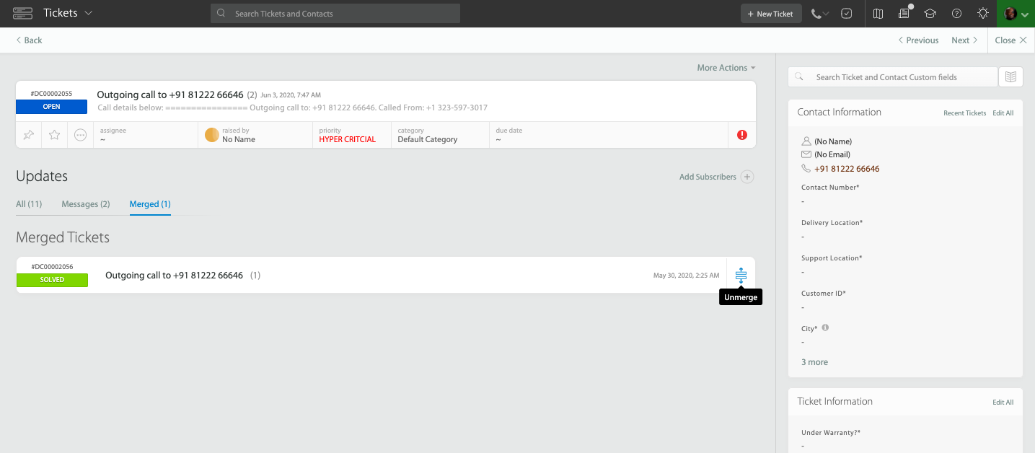
Task: Unmerge ticket DC00002056
Action: tap(741, 275)
